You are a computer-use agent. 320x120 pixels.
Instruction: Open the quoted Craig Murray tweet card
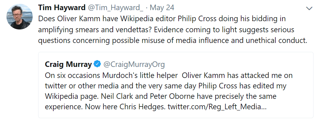pos(176,85)
